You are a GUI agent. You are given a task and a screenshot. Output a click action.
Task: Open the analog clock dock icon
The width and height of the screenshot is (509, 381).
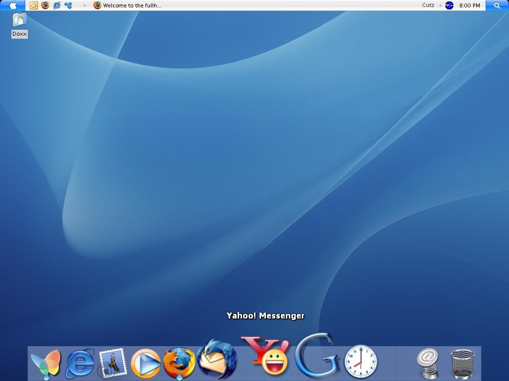click(361, 362)
